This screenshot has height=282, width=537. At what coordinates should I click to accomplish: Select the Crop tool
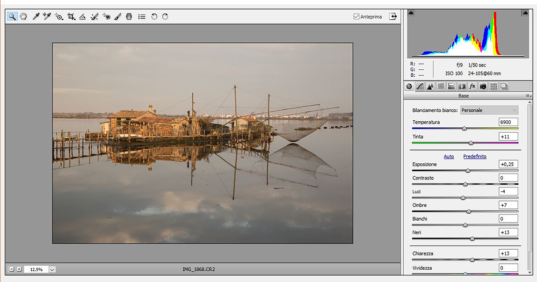(71, 17)
